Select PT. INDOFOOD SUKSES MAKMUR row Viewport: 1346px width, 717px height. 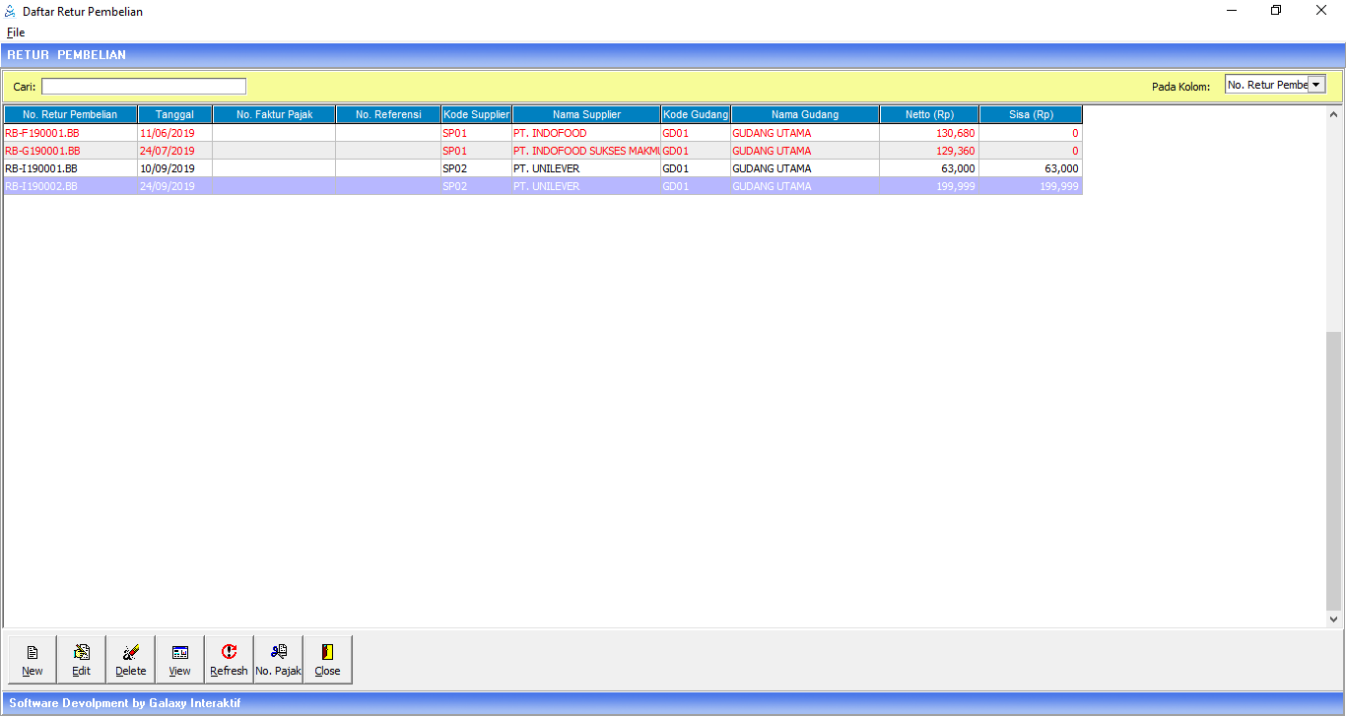click(x=585, y=151)
